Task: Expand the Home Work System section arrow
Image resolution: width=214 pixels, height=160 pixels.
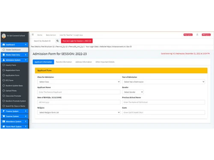Action: [x=26, y=126]
